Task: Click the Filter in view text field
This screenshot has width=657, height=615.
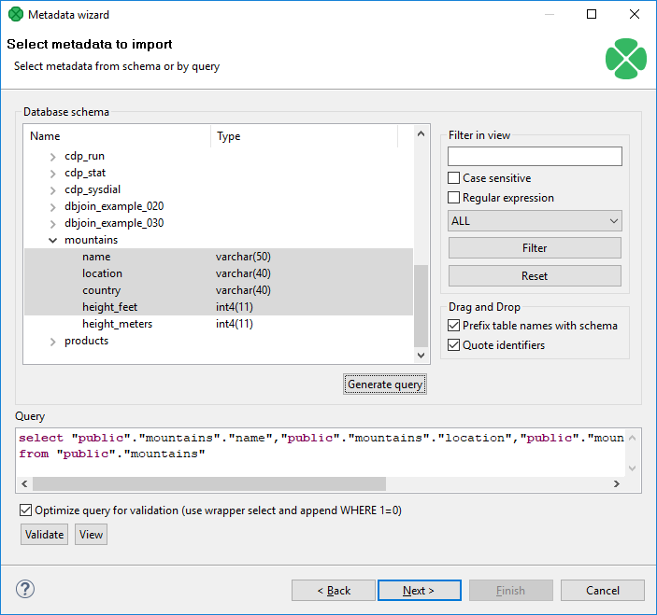Action: (x=535, y=156)
